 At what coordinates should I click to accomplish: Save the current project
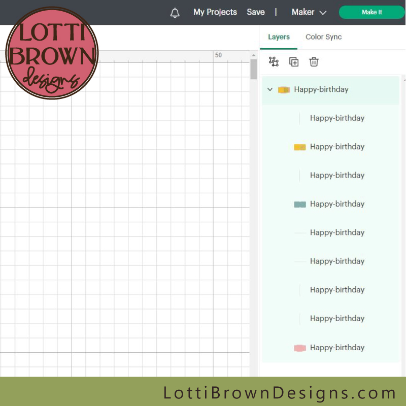tap(256, 12)
